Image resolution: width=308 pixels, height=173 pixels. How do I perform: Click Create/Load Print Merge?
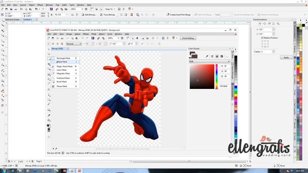(179, 15)
